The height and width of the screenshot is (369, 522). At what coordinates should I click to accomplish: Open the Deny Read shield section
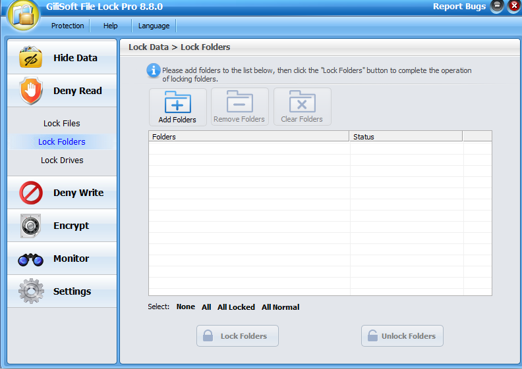coord(62,91)
